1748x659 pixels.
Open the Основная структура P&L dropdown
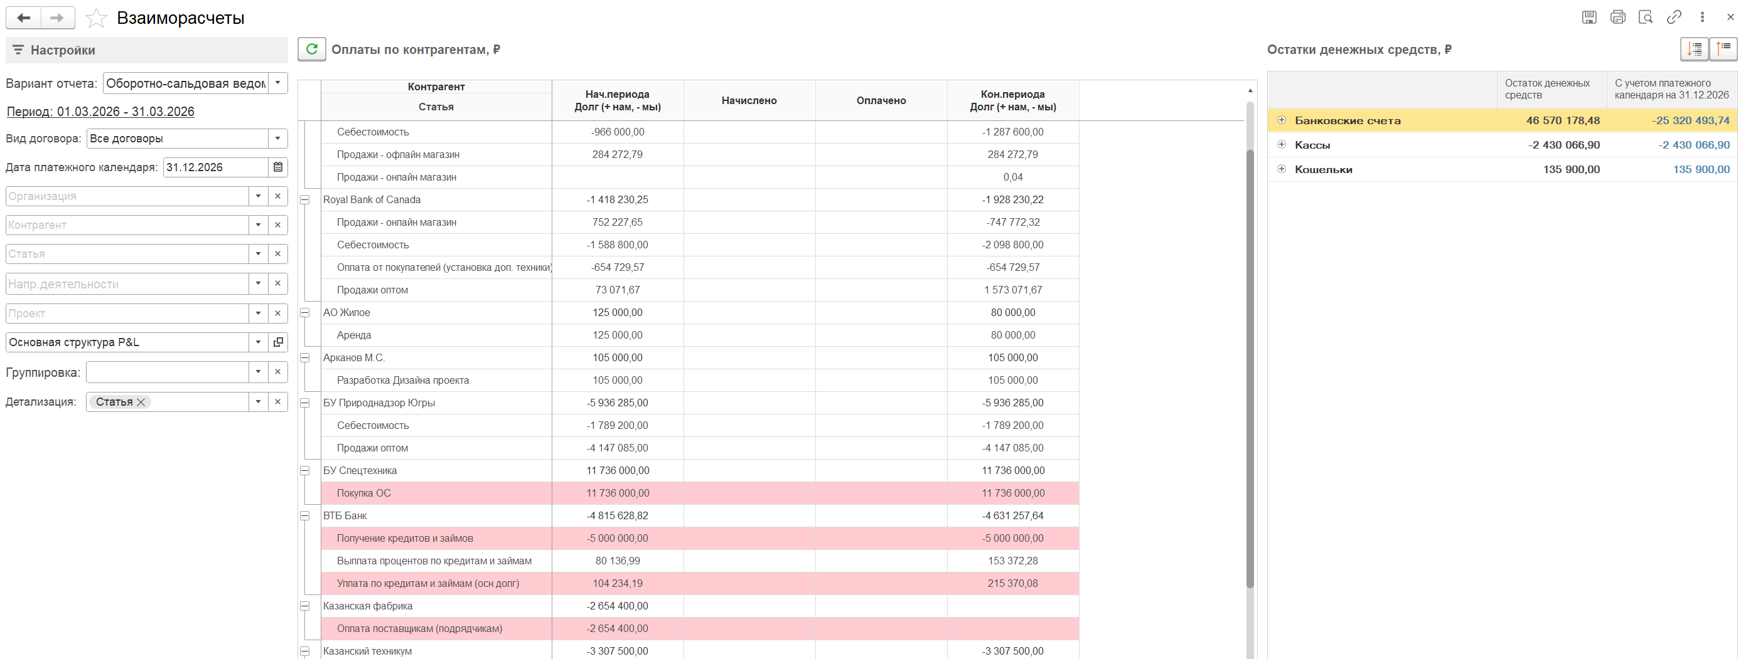[258, 342]
